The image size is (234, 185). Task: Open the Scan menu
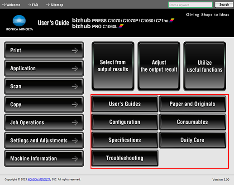click(x=44, y=86)
